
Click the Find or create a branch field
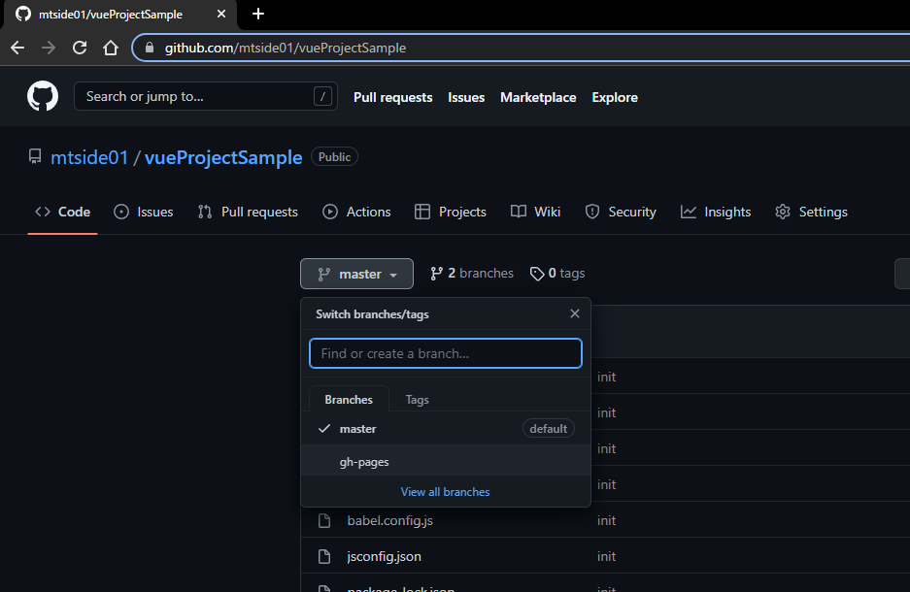(x=446, y=353)
